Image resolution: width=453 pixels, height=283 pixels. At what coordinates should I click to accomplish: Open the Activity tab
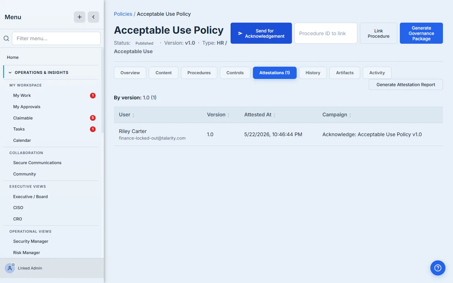coord(377,73)
